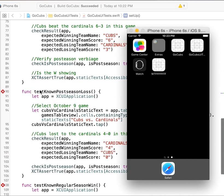Click failed test marker on line 90
The height and width of the screenshot is (196, 224).
click(x=3, y=91)
